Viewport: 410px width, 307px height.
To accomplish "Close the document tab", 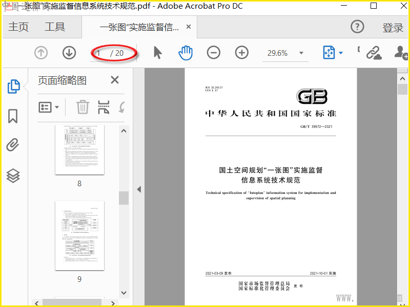I will pos(189,27).
